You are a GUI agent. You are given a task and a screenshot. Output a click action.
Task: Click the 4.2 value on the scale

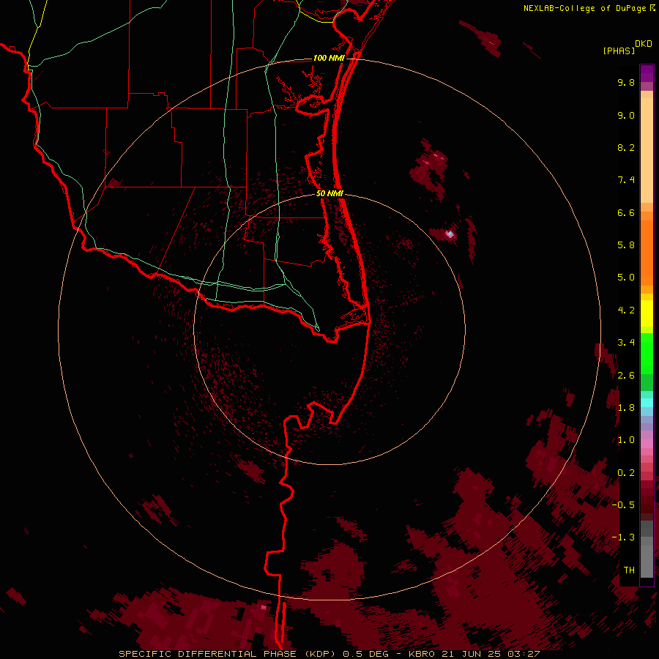tap(626, 310)
